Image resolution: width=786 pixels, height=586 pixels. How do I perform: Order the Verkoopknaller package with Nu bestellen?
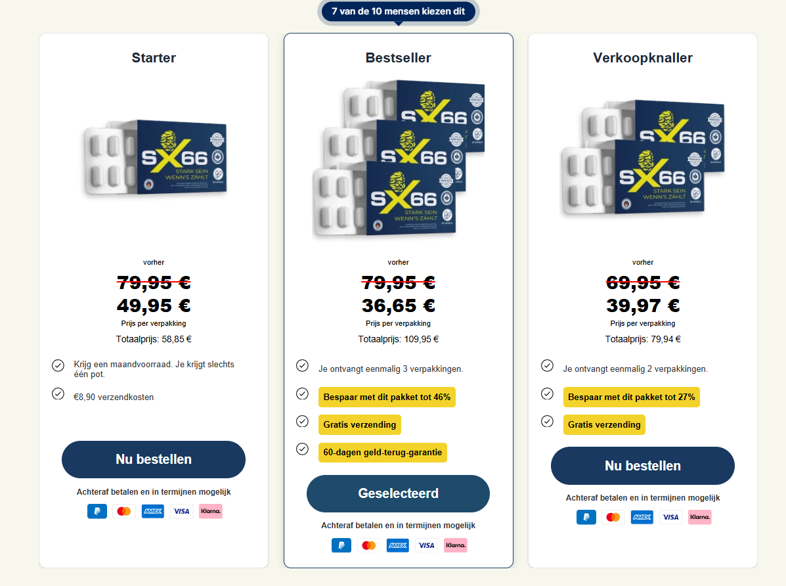(642, 466)
